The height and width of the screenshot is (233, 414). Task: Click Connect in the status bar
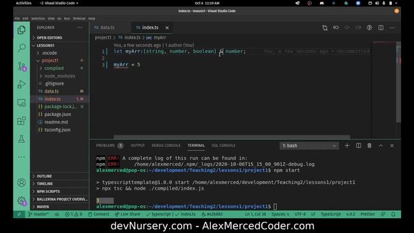click(x=98, y=214)
